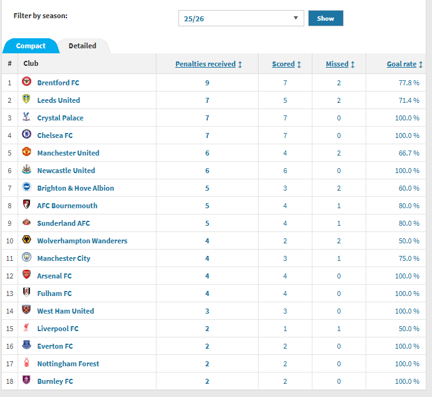Click West Ham's 3 penalties received value
The height and width of the screenshot is (397, 432).
coord(207,311)
